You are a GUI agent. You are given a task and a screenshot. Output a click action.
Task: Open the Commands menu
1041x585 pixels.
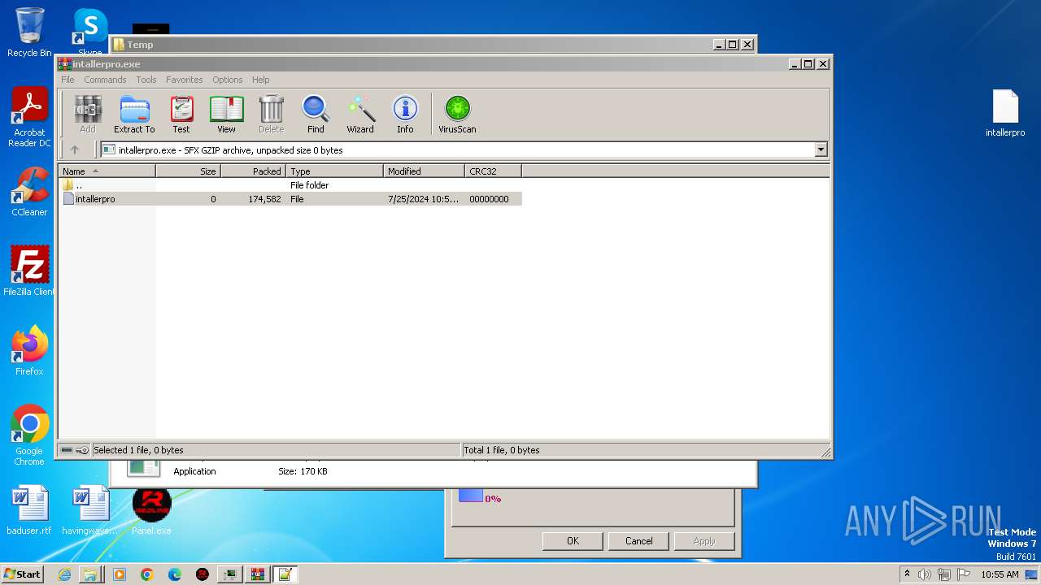[105, 80]
